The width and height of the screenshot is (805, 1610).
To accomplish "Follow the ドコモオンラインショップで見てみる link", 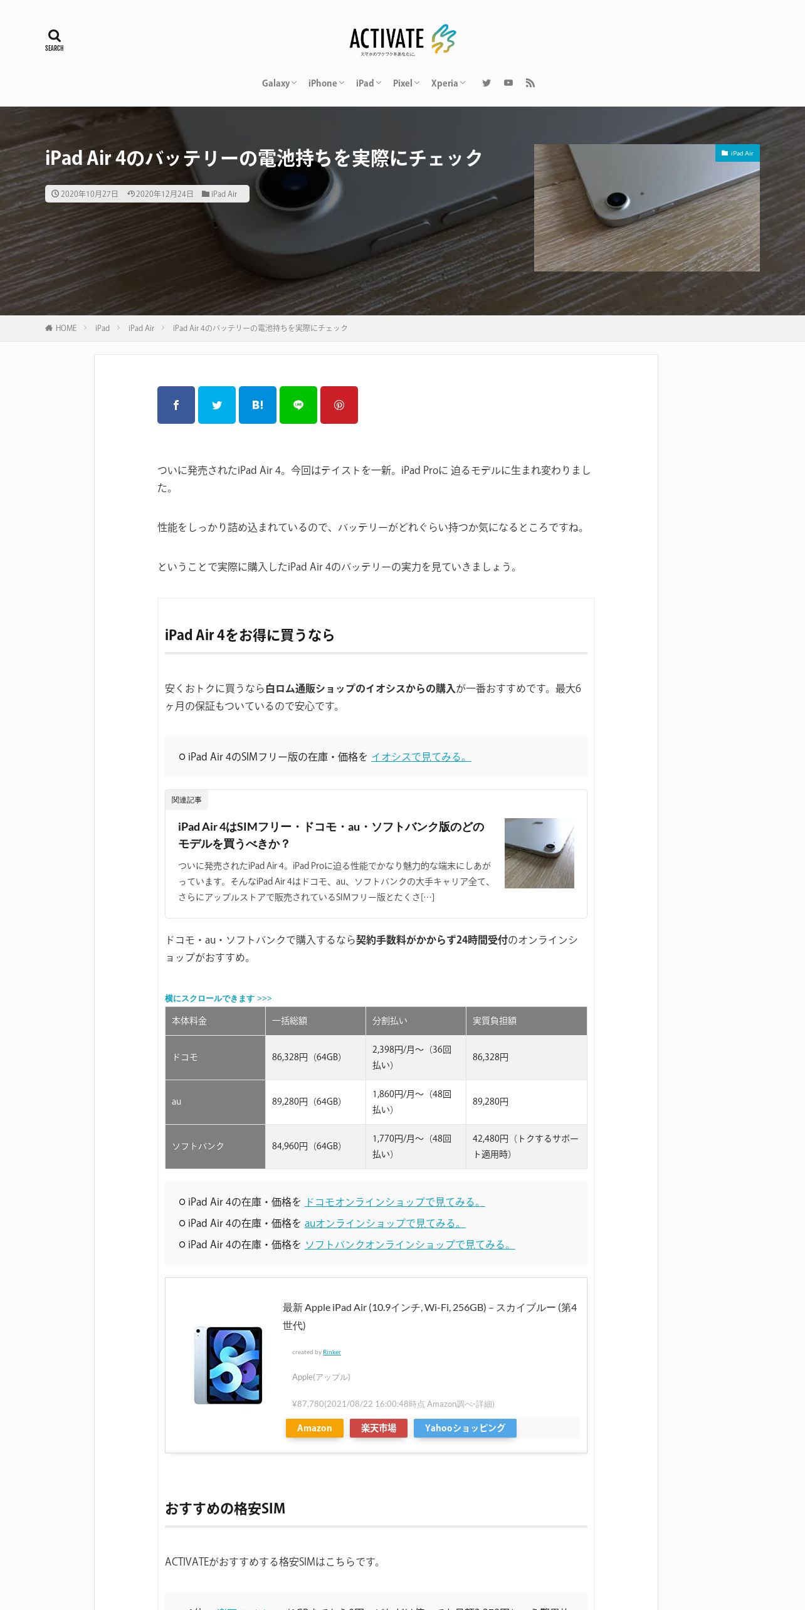I will pyautogui.click(x=394, y=1202).
